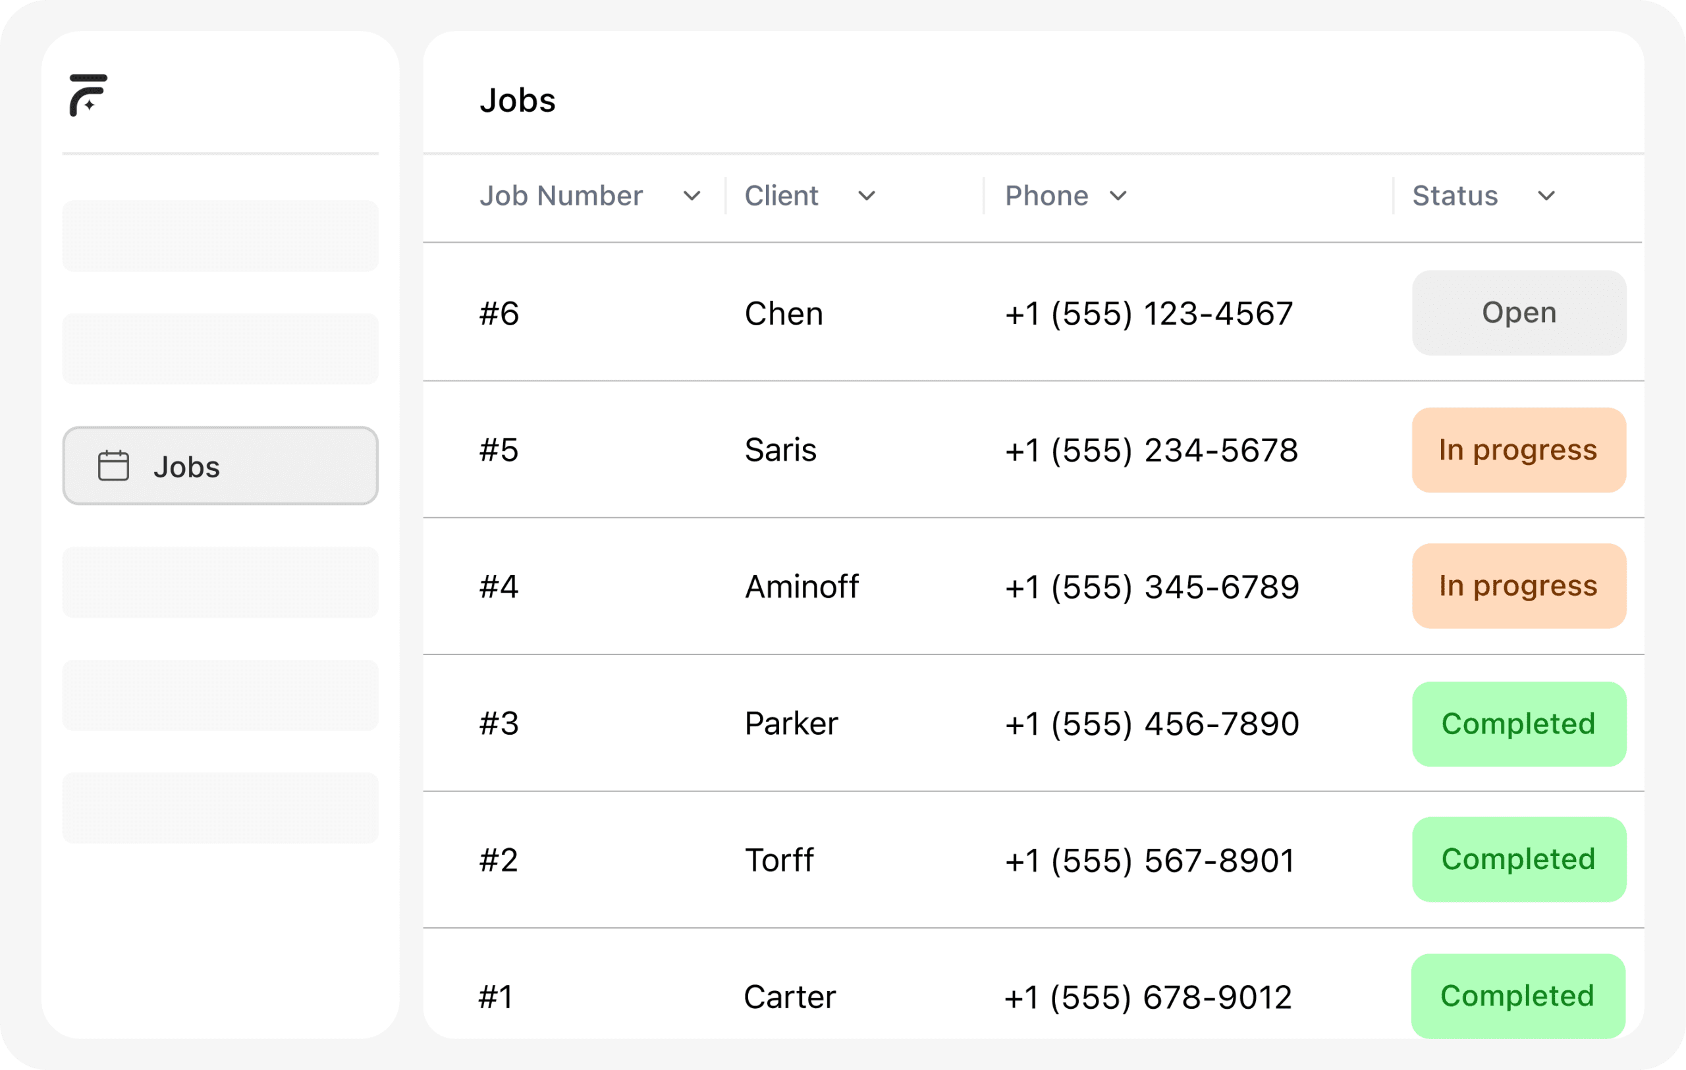Click the In progress badge for Saris

pyautogui.click(x=1518, y=450)
